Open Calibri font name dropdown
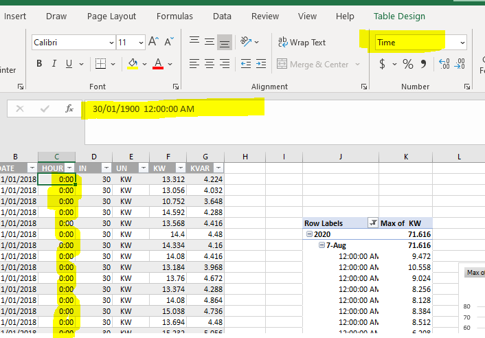The height and width of the screenshot is (338, 485). tap(111, 43)
